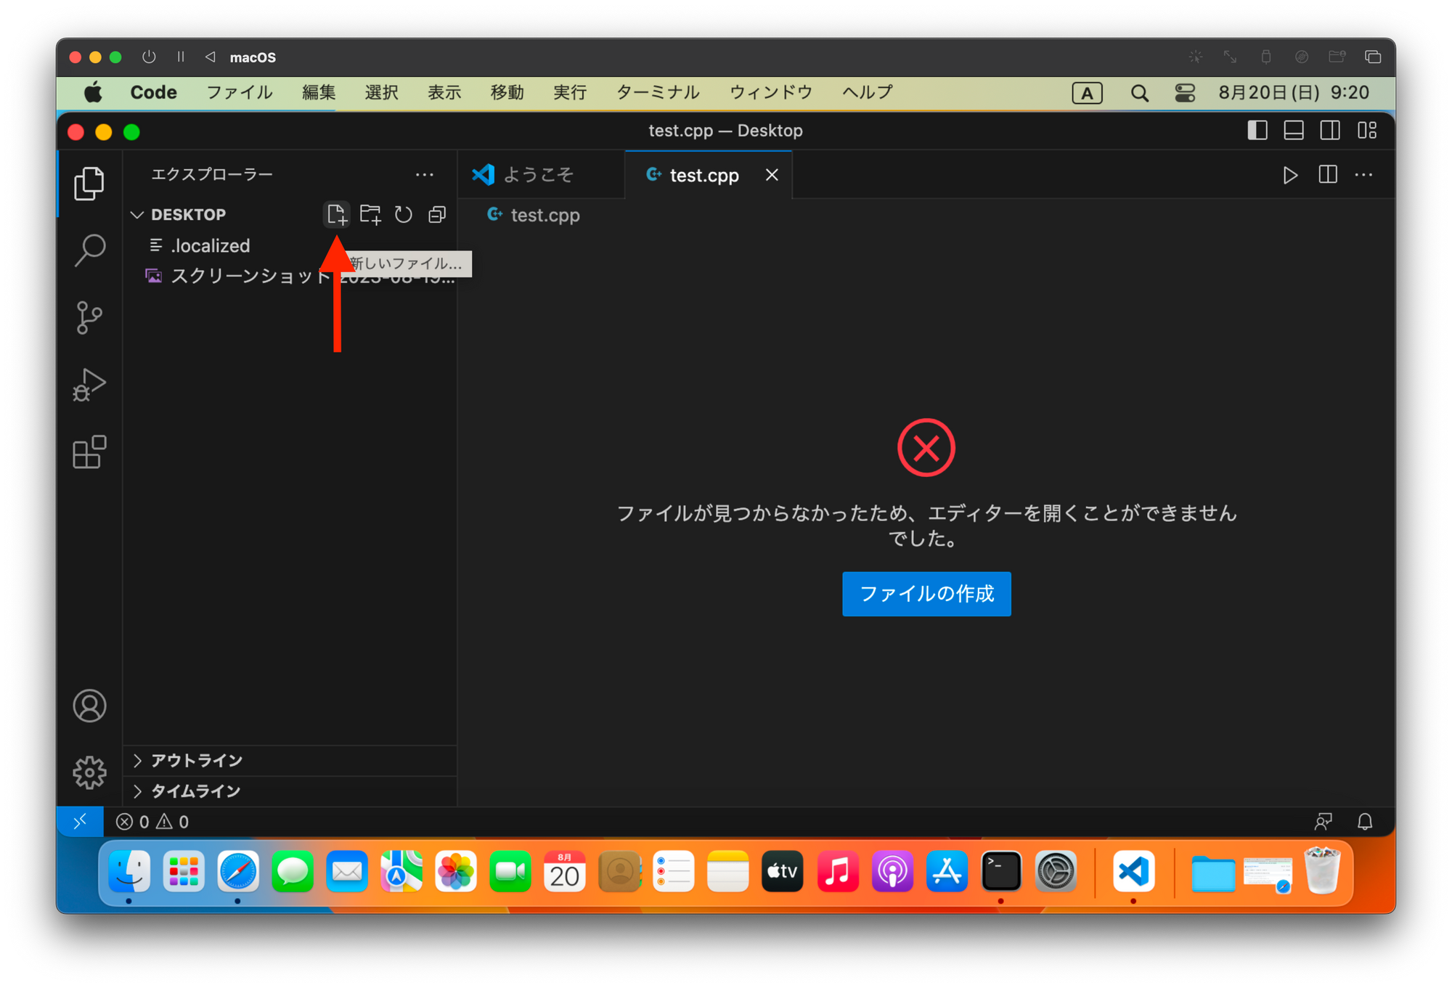Screen dimensions: 1452x988
Task: Toggle the bottom panel visibility
Action: click(1294, 131)
